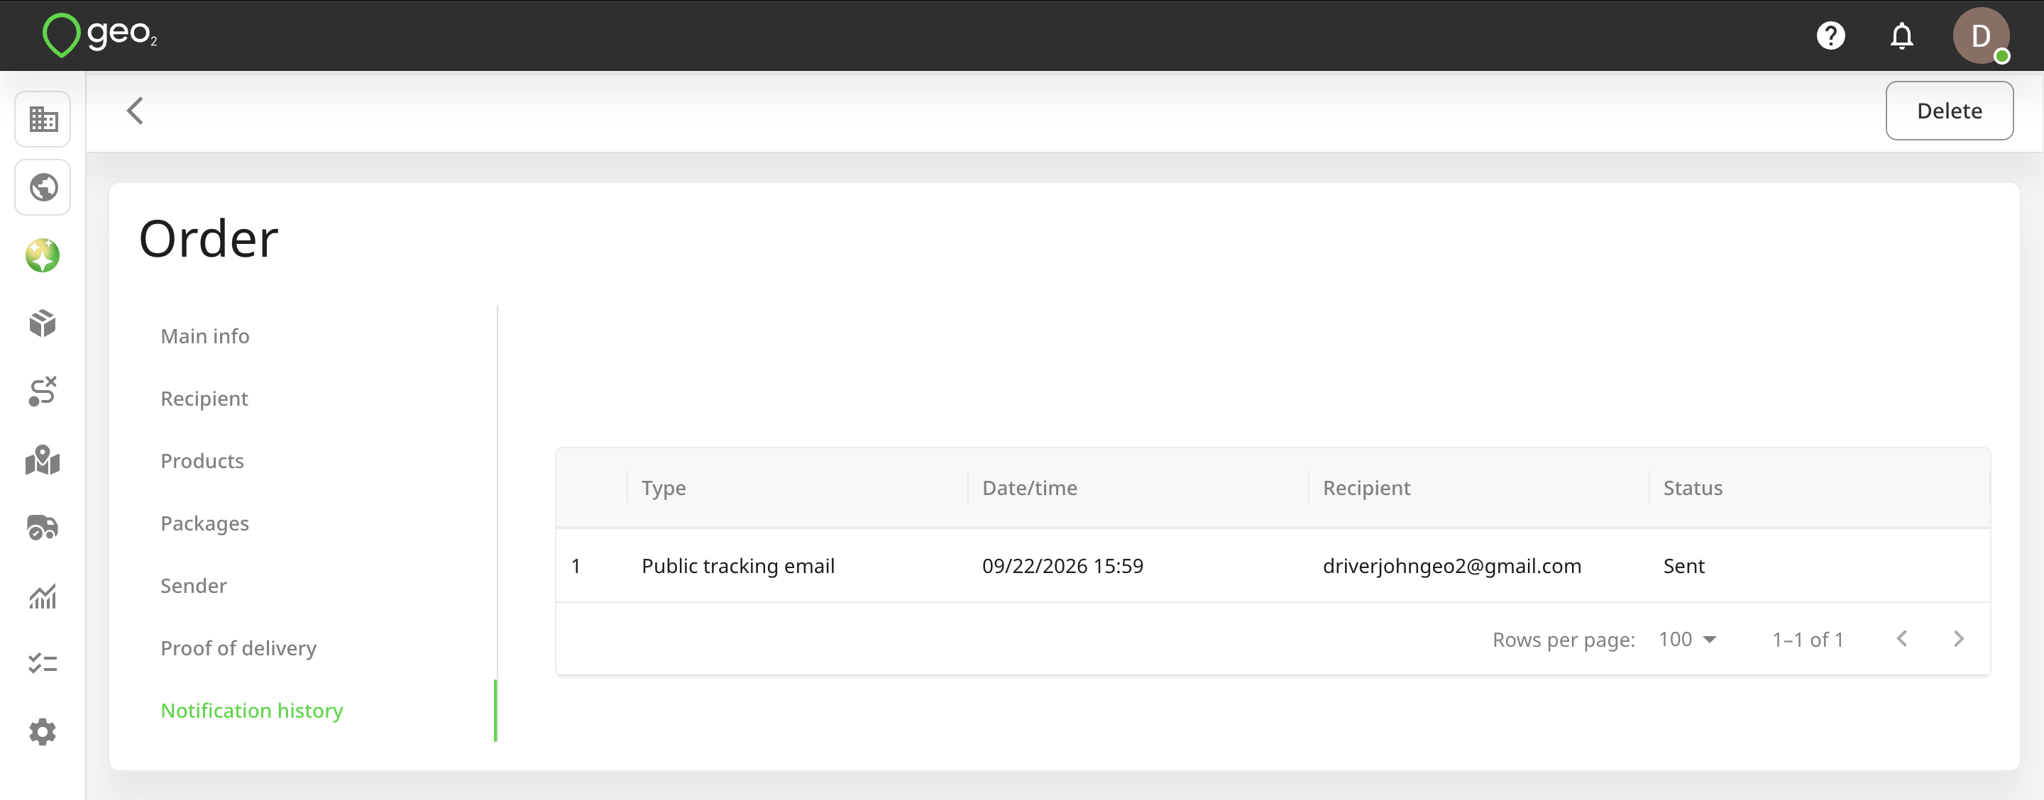Open the globe sidebar icon
The width and height of the screenshot is (2044, 800).
coord(43,188)
